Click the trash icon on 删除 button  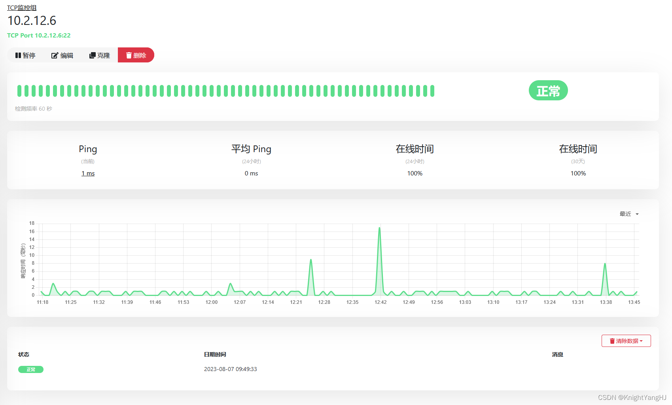(129, 55)
